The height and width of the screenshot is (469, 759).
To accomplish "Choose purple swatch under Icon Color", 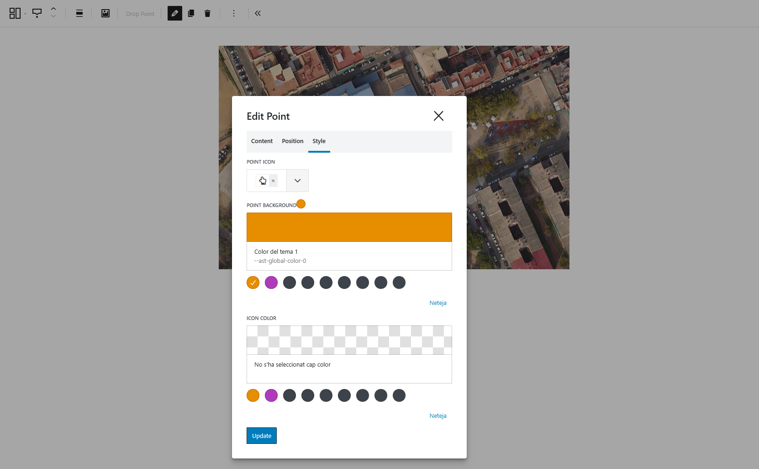I will (271, 395).
